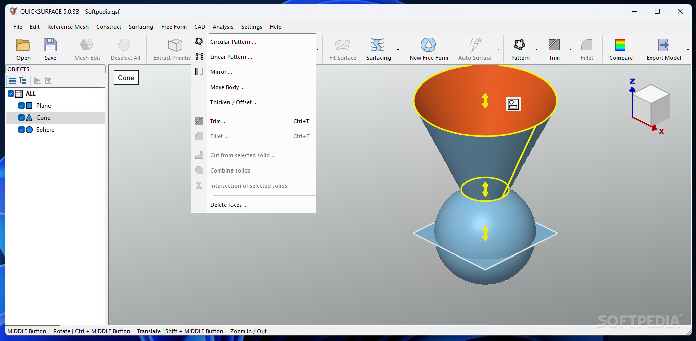Click the New Free Form icon
Viewport: 696px width, 341px height.
pyautogui.click(x=428, y=45)
